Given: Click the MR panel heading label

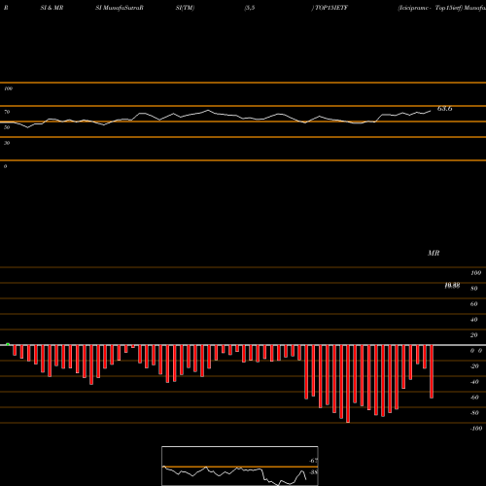Looking at the screenshot, I should [434, 253].
